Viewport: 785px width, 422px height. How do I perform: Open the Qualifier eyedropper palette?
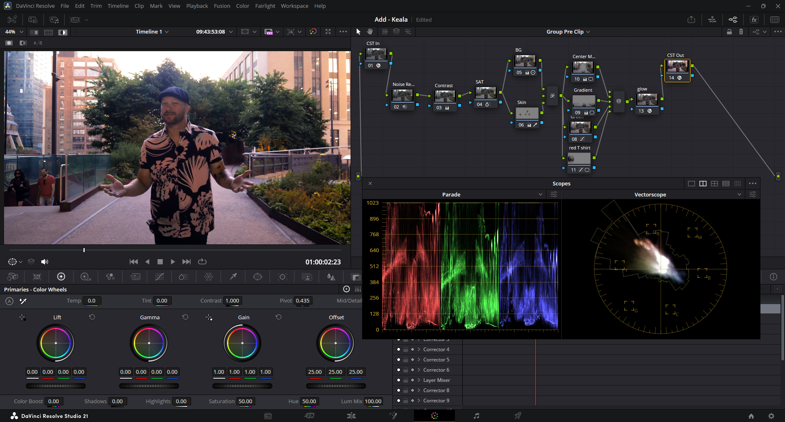coord(233,277)
